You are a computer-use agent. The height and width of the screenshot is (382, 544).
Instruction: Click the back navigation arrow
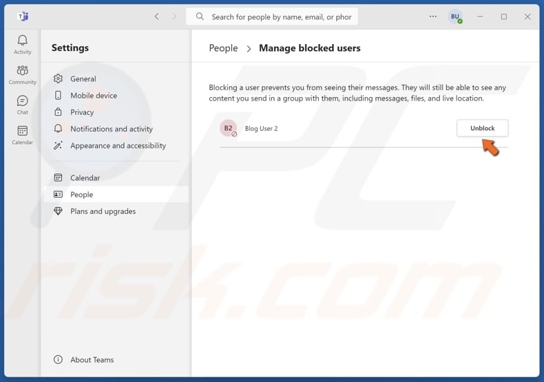click(156, 17)
